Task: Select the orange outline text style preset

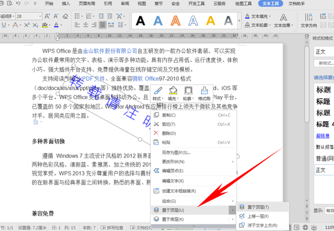Action: click(175, 21)
